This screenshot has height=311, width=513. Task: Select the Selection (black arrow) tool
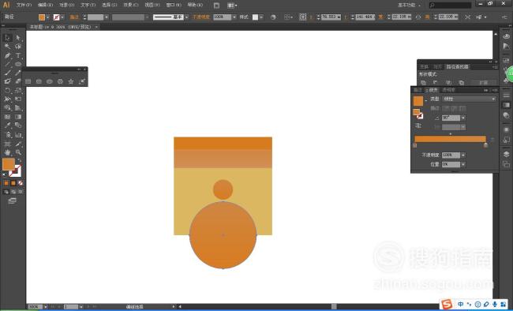tap(7, 38)
